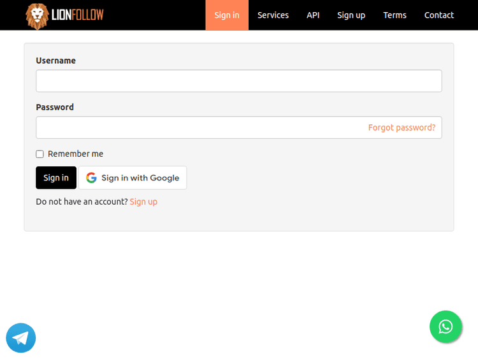Tick the Remember me checkbox
The height and width of the screenshot is (359, 478).
pos(40,154)
